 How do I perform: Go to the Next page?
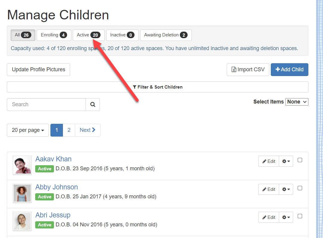click(87, 130)
